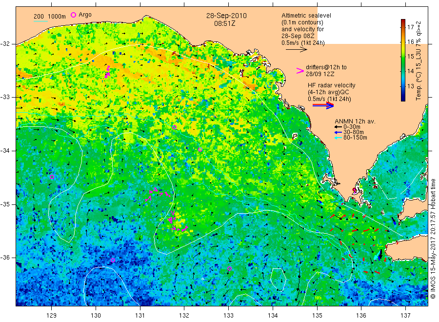Select Argo float marker near 133°E, 36.2°S

point(229,268)
